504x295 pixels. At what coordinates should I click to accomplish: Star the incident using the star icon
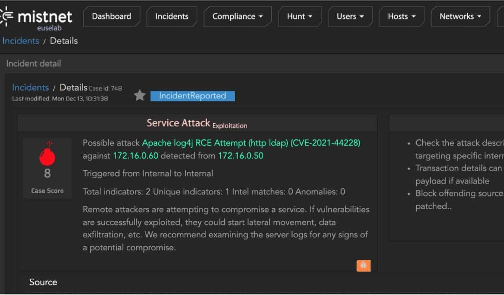(x=140, y=95)
